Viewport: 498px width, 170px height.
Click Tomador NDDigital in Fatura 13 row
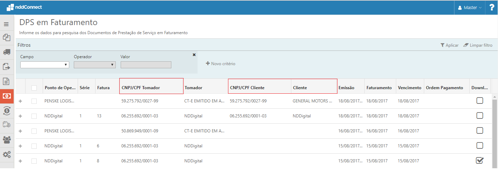pyautogui.click(x=193, y=116)
